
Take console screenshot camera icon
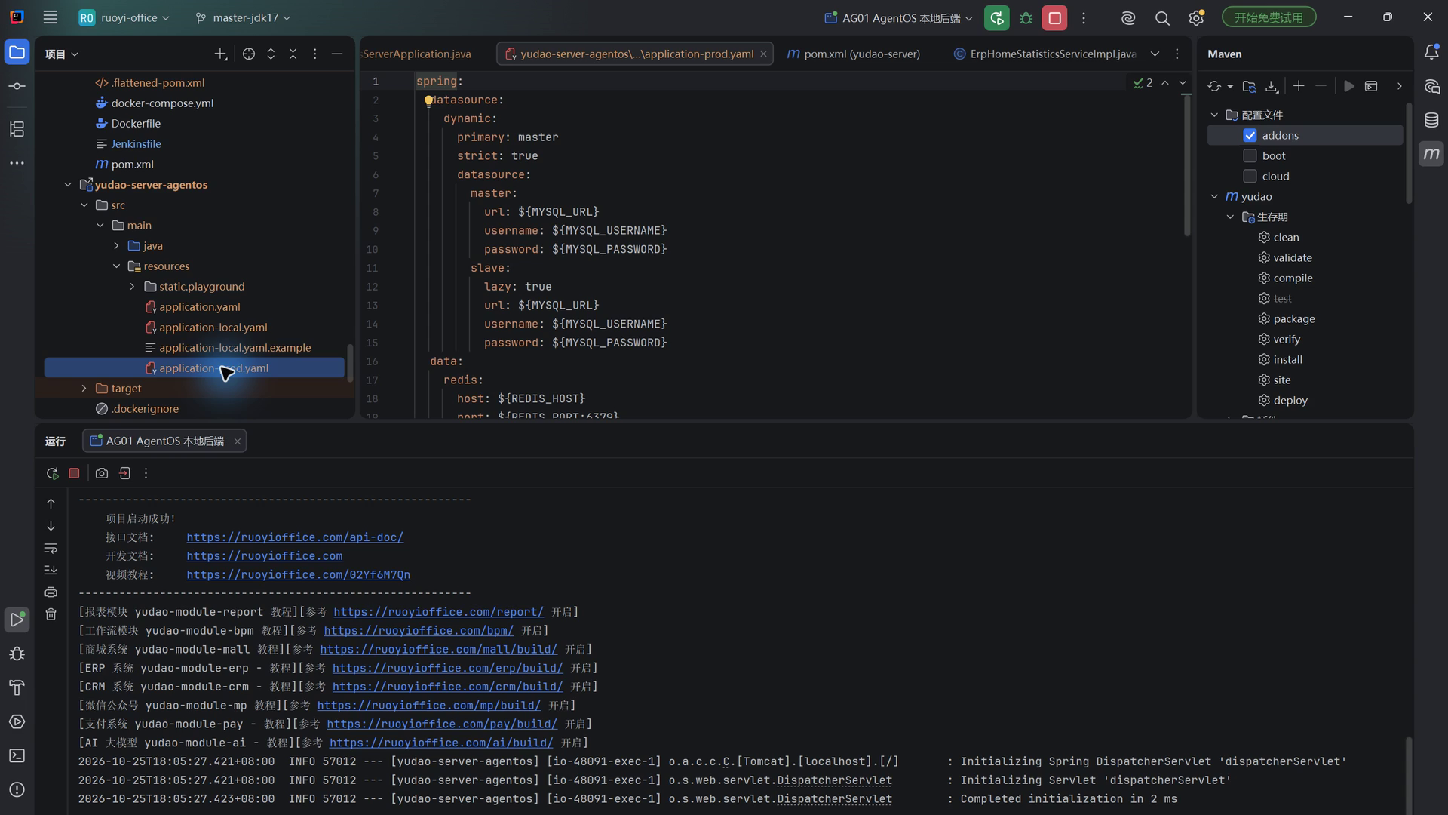(x=102, y=473)
